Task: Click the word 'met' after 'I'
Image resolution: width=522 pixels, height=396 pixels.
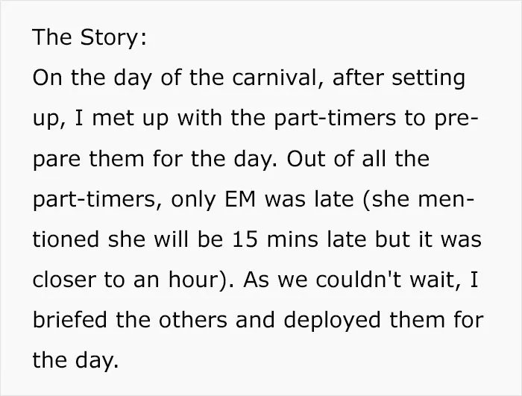Action: click(113, 119)
